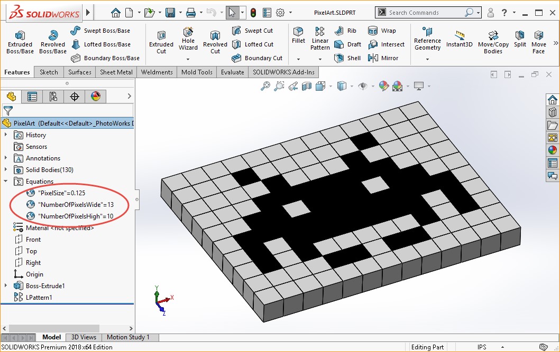This screenshot has height=352, width=560.
Task: Open IPS unit system dropdown
Action: coord(502,347)
